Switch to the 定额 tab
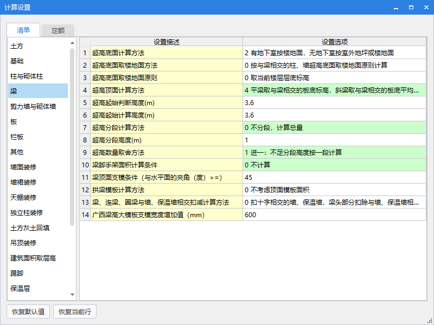Viewport: 434px width, 325px height. (x=58, y=31)
